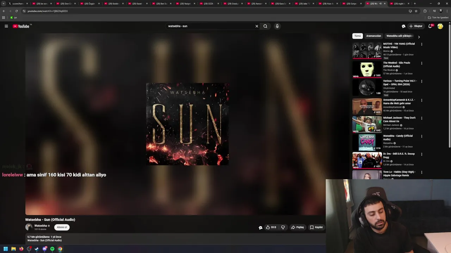451x253 pixels.
Task: Open Discord from taskbar
Action: (45, 249)
